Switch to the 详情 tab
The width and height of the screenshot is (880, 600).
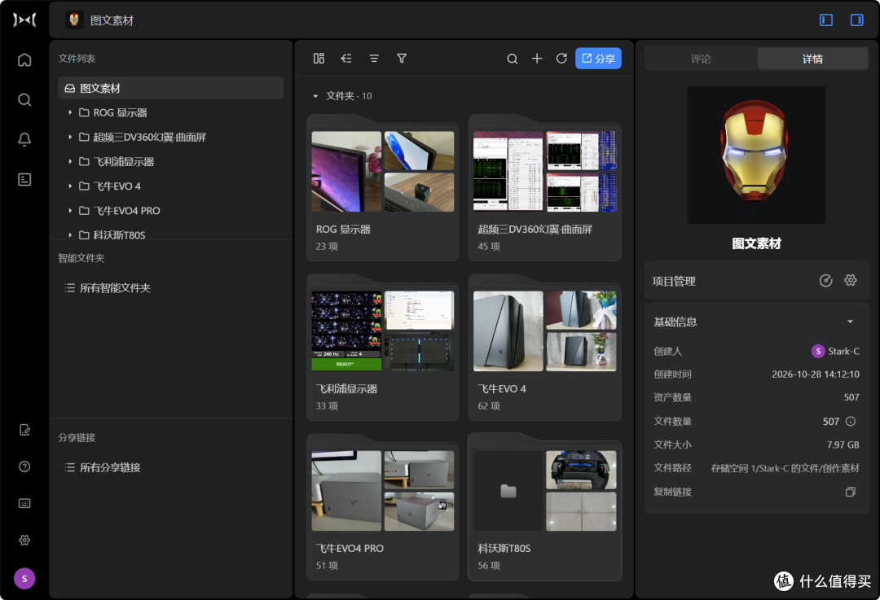[812, 59]
